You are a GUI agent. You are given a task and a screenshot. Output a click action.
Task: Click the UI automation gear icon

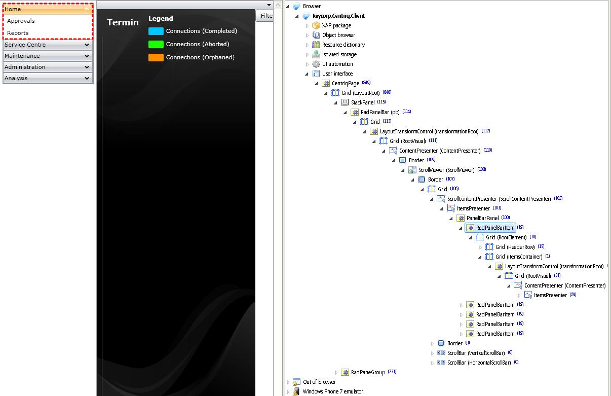(x=316, y=64)
